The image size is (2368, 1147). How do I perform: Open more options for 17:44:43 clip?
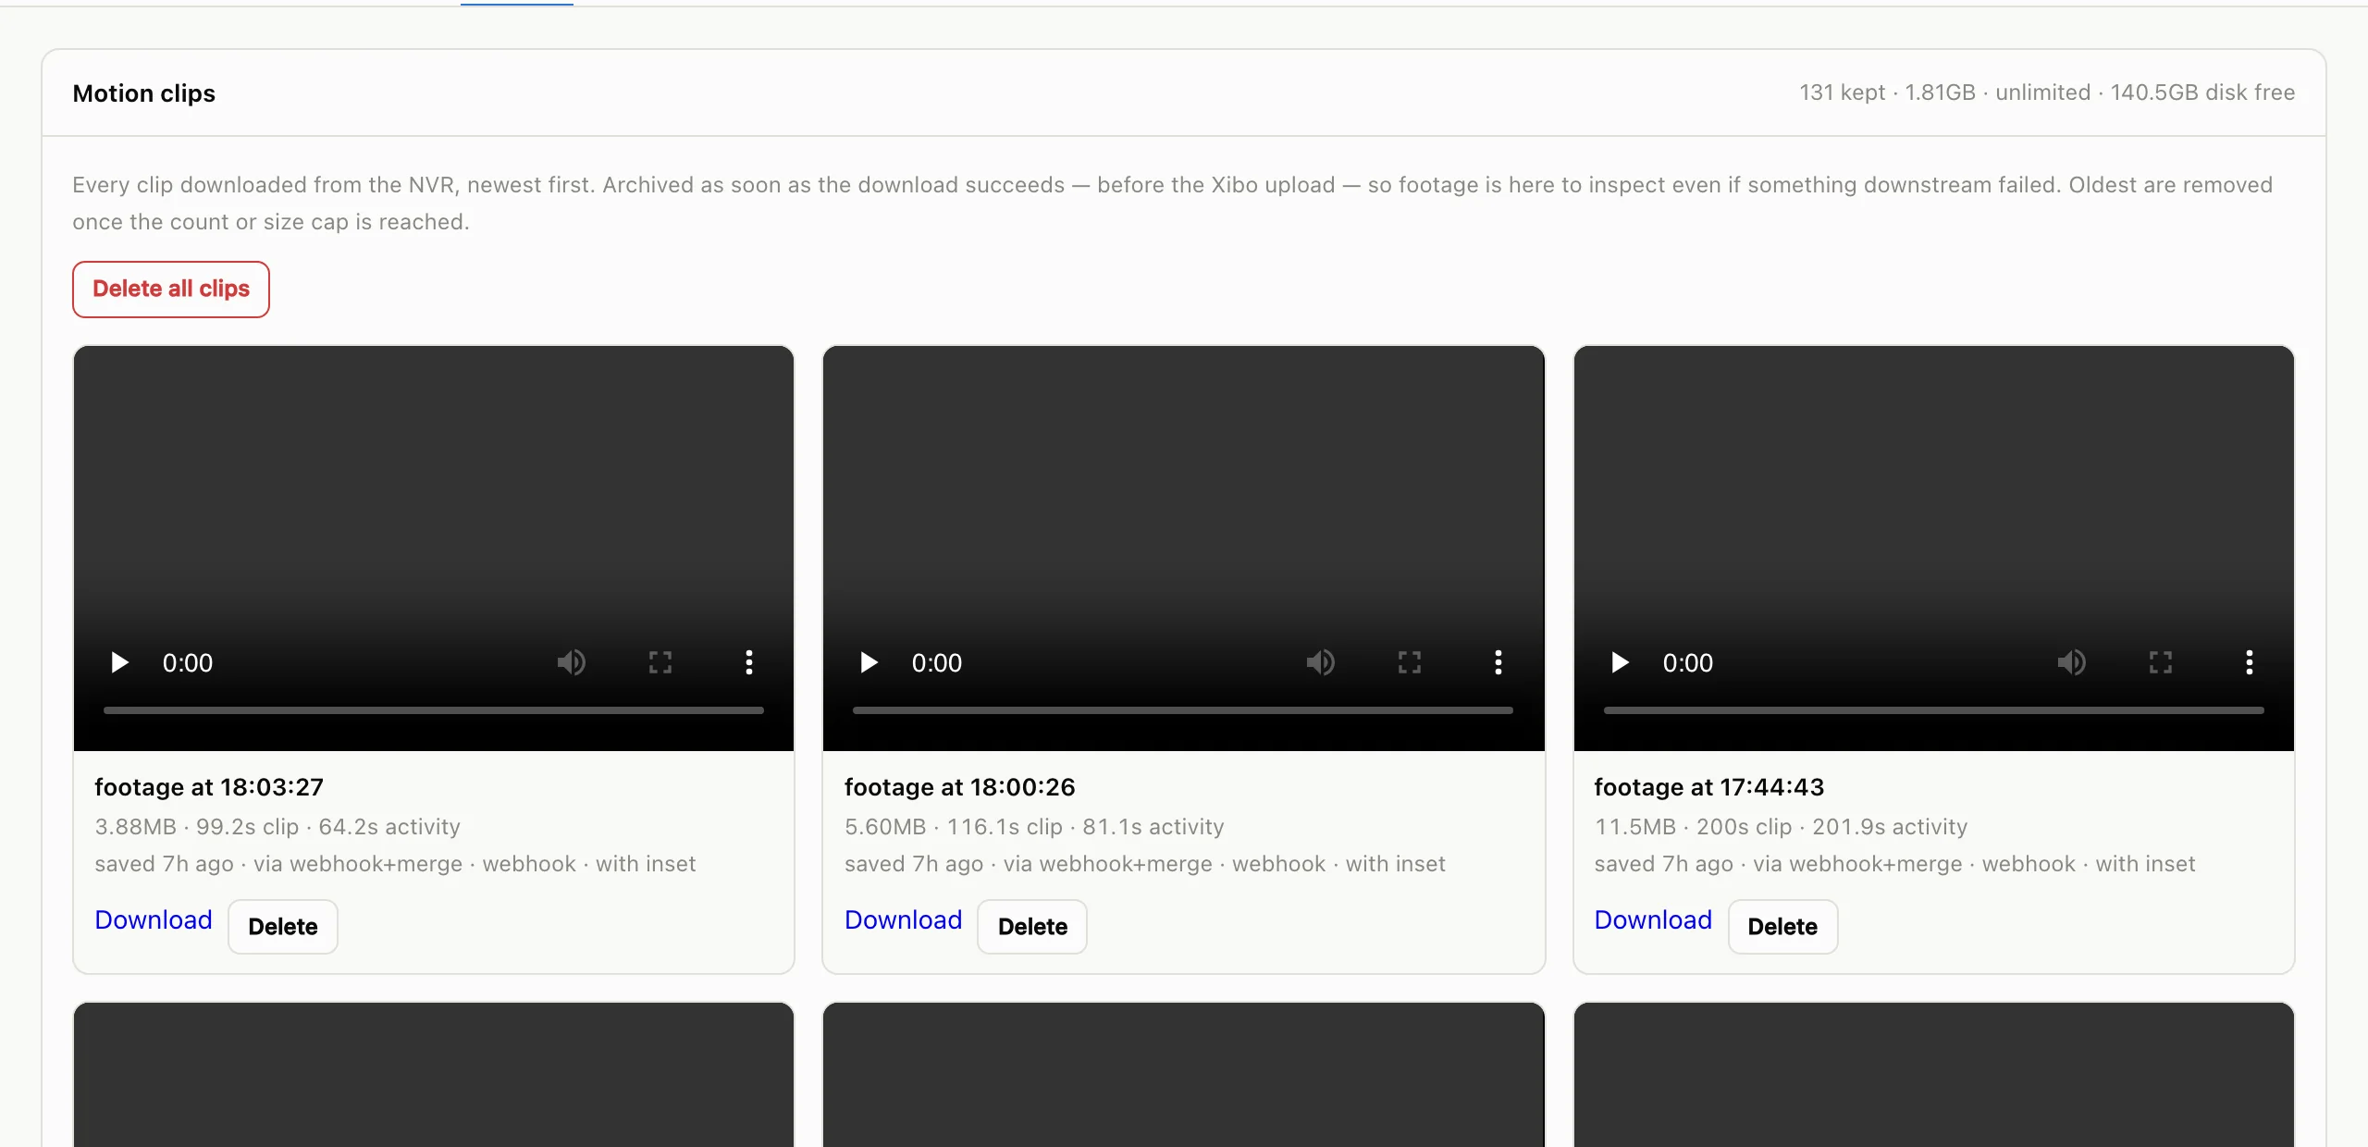coord(2250,662)
